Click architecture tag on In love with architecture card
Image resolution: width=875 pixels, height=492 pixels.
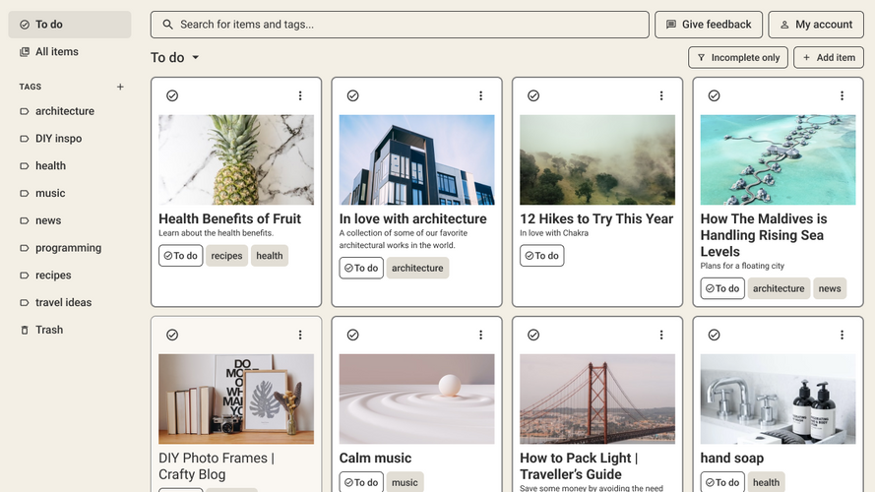coord(417,268)
